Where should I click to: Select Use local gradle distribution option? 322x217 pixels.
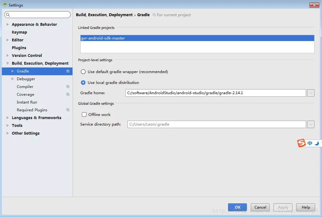83,82
